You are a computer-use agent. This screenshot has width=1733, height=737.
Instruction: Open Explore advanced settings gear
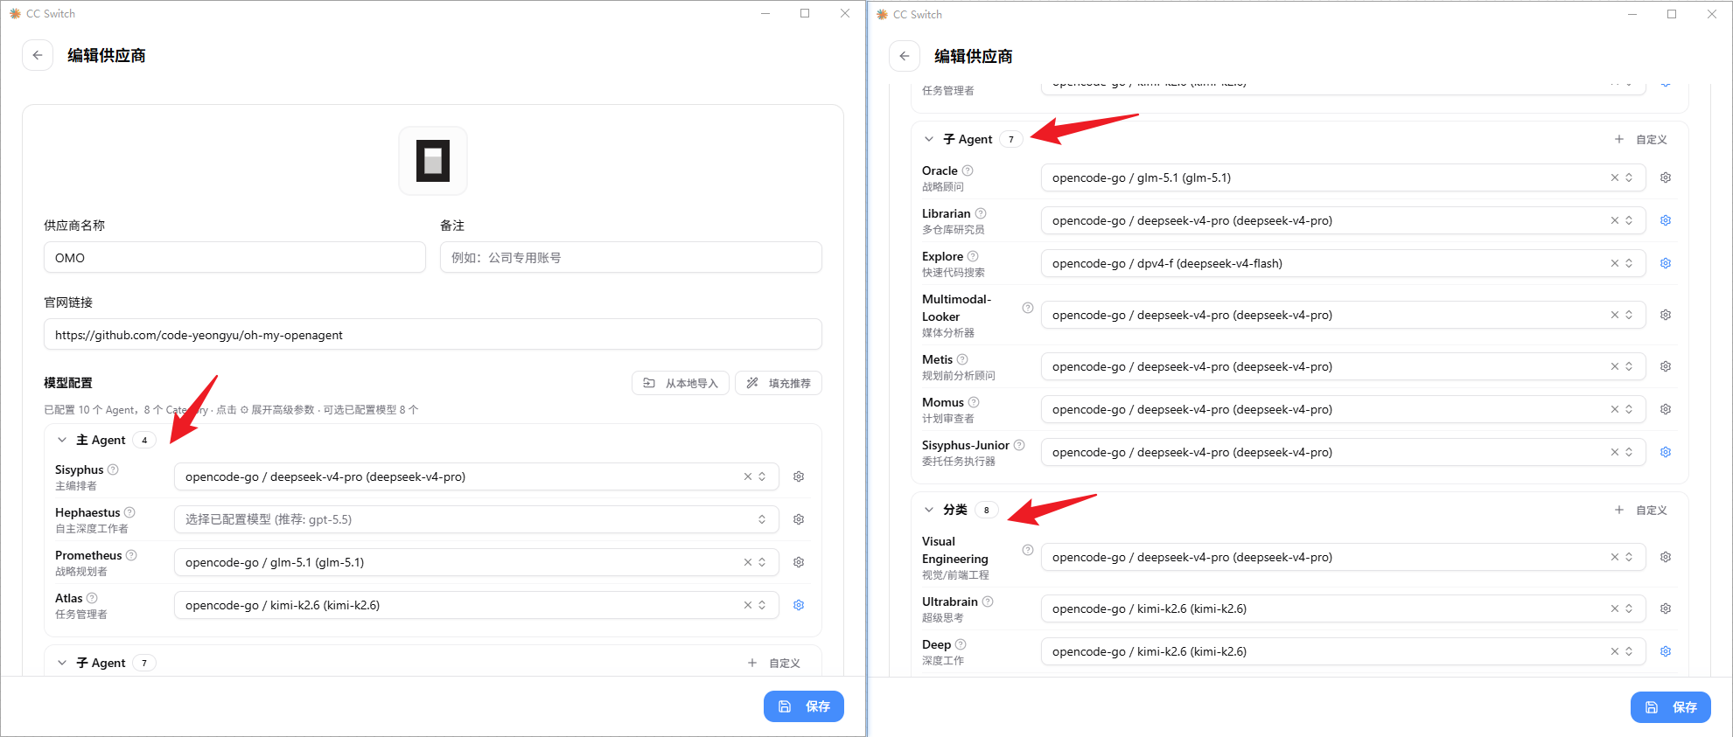pos(1666,263)
